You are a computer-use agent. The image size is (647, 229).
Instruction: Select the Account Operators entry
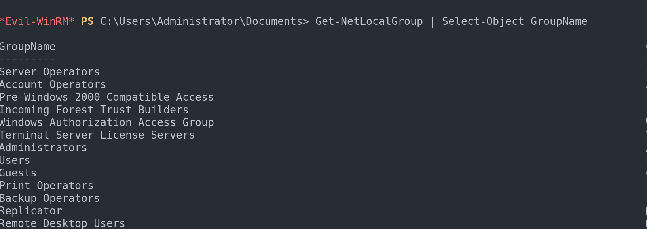[x=53, y=84]
